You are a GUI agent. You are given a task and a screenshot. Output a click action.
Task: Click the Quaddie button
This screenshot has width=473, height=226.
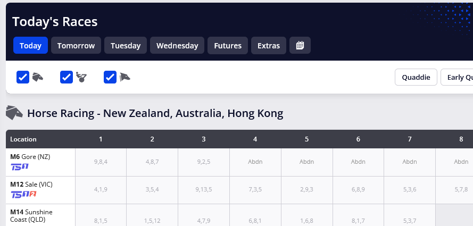coord(416,77)
